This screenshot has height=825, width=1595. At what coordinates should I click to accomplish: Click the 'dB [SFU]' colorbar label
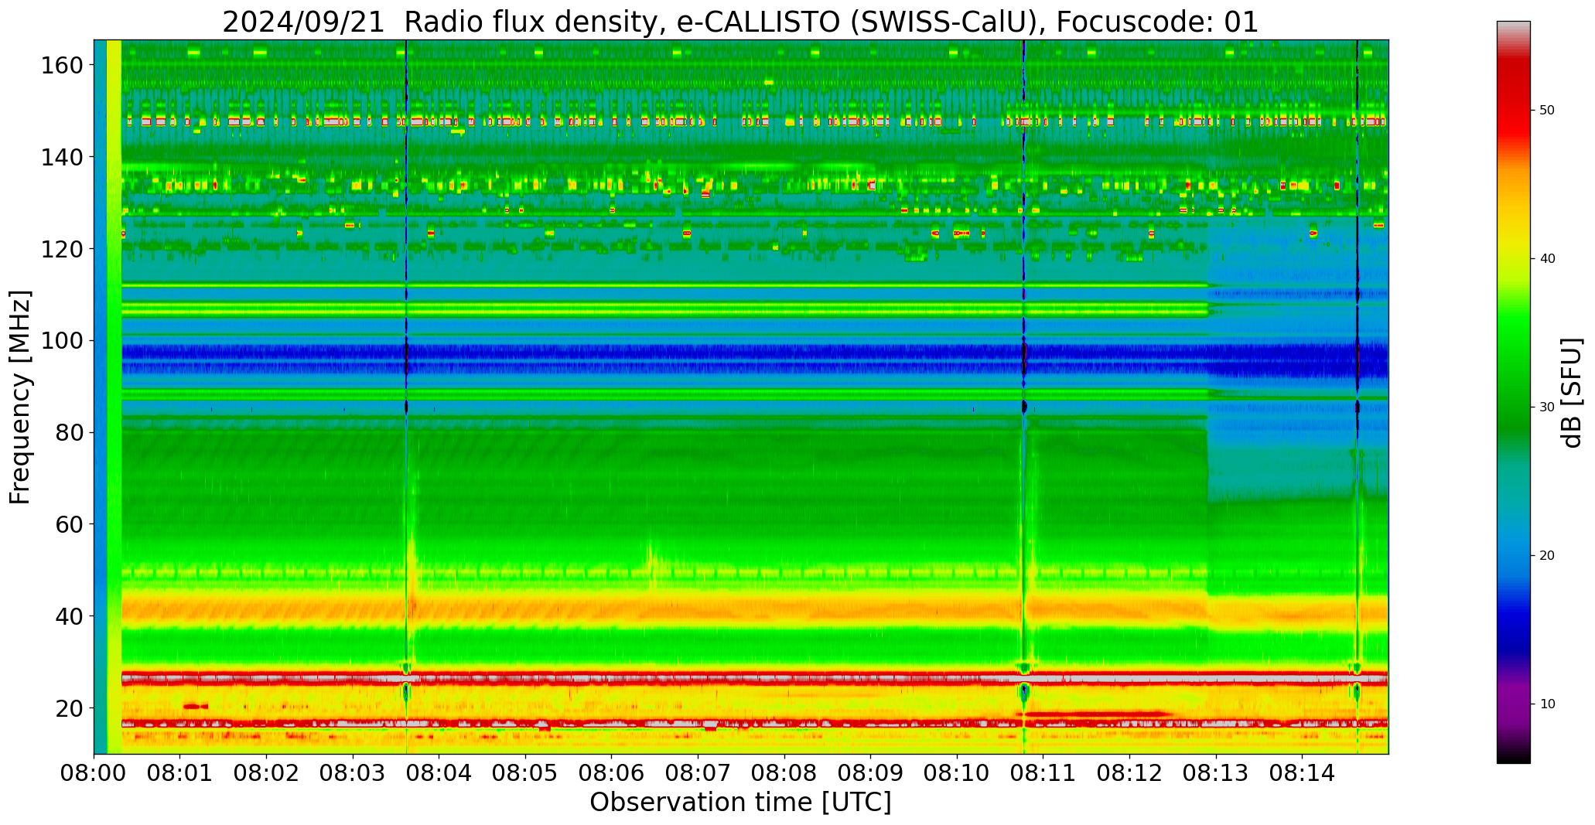click(x=1572, y=393)
